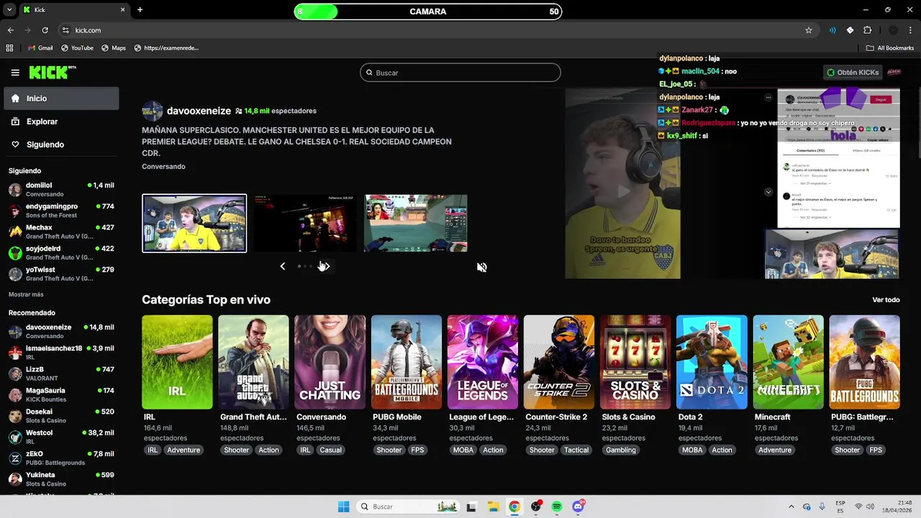Open LizzB recommended channel

pos(61,373)
